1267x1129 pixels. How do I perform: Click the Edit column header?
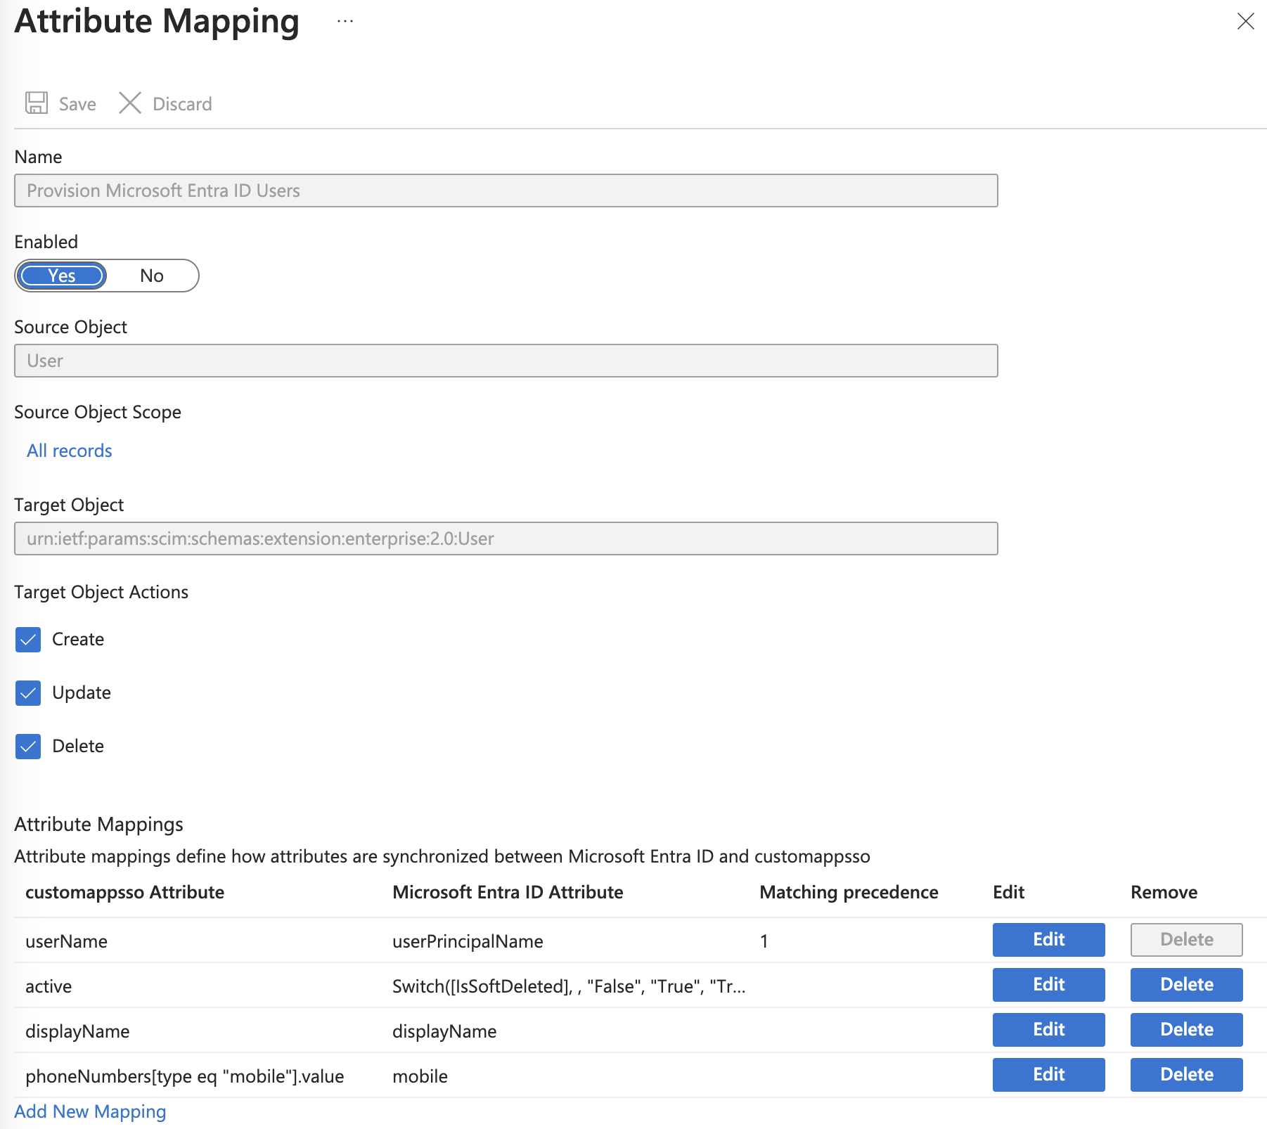[x=1008, y=892]
